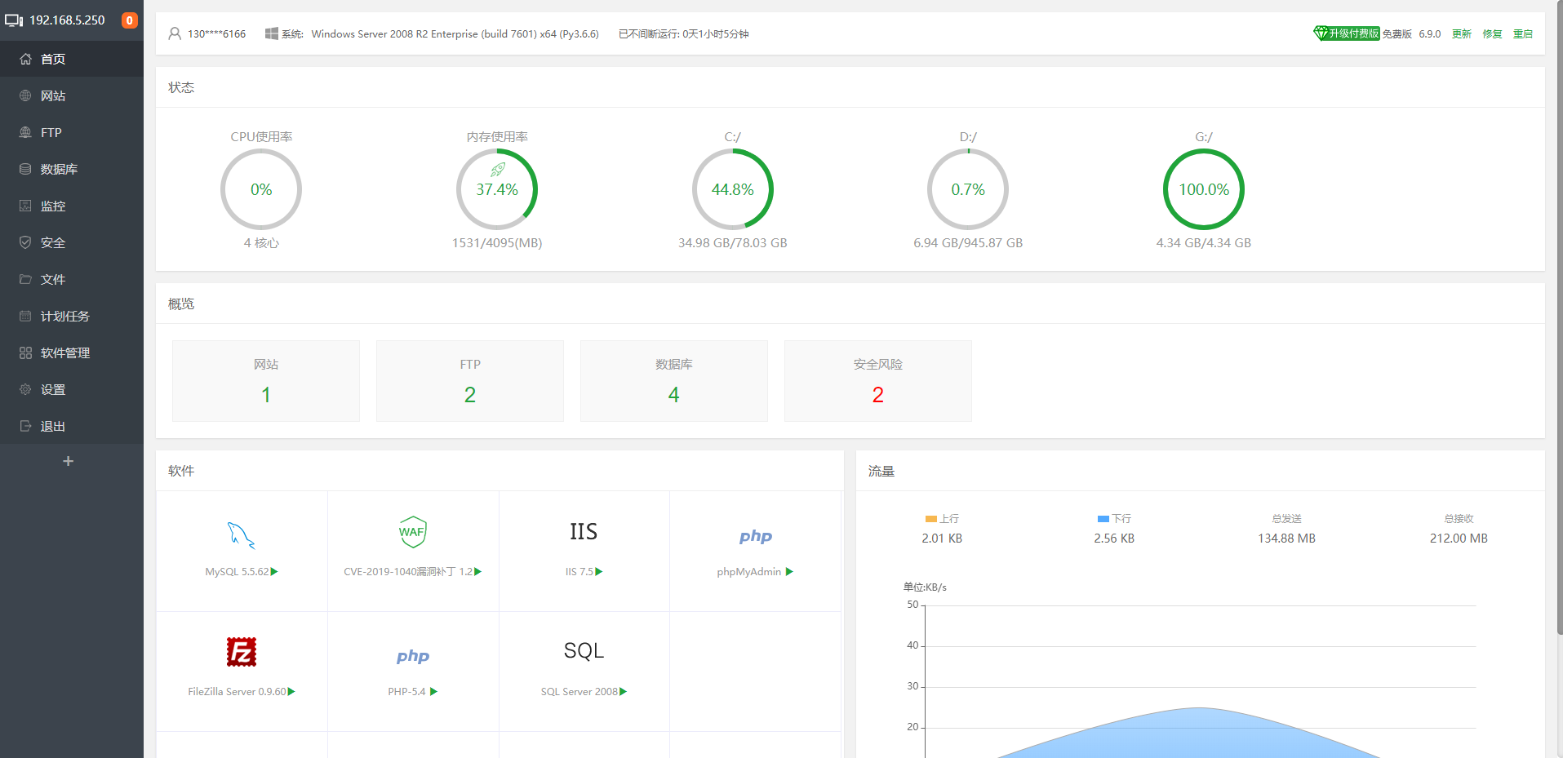Image resolution: width=1563 pixels, height=758 pixels.
Task: Click green arrow beside FileZilla Server 0.9.60
Action: (291, 692)
